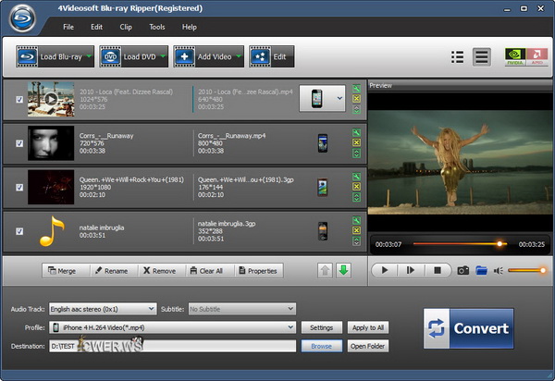The height and width of the screenshot is (381, 555).
Task: Uncheck the Queen We Will Rock You checkbox
Action: (19, 187)
